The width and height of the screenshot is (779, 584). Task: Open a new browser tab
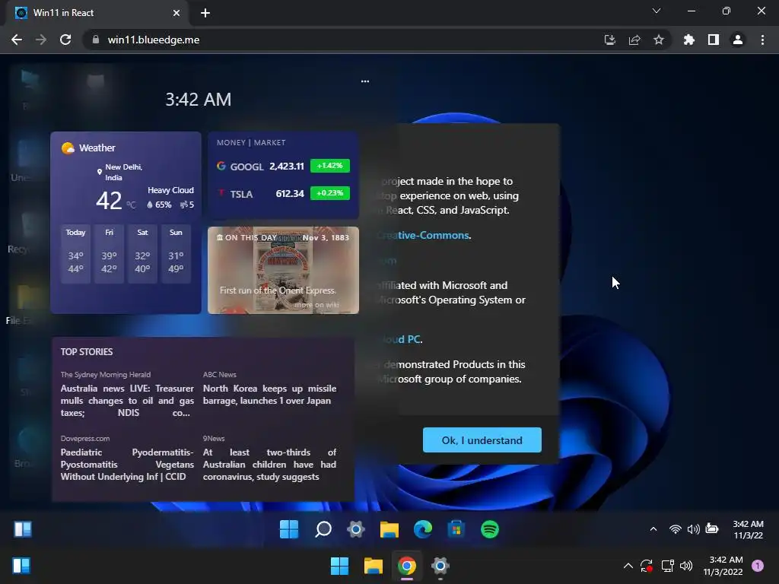coord(205,13)
